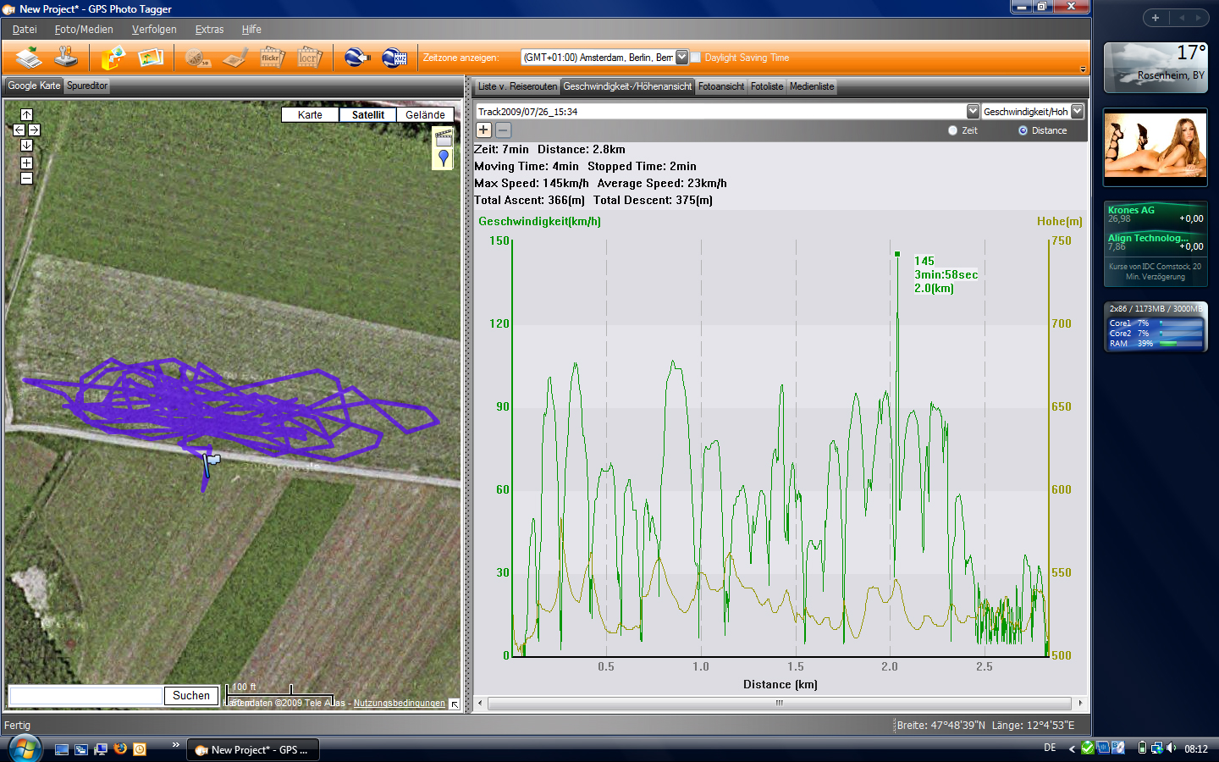Switch to the Spureditor tab
Viewport: 1219px width, 762px height.
87,86
